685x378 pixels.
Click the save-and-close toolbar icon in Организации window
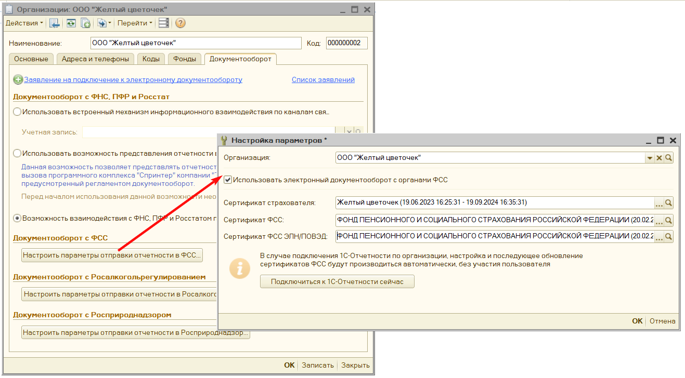(54, 23)
